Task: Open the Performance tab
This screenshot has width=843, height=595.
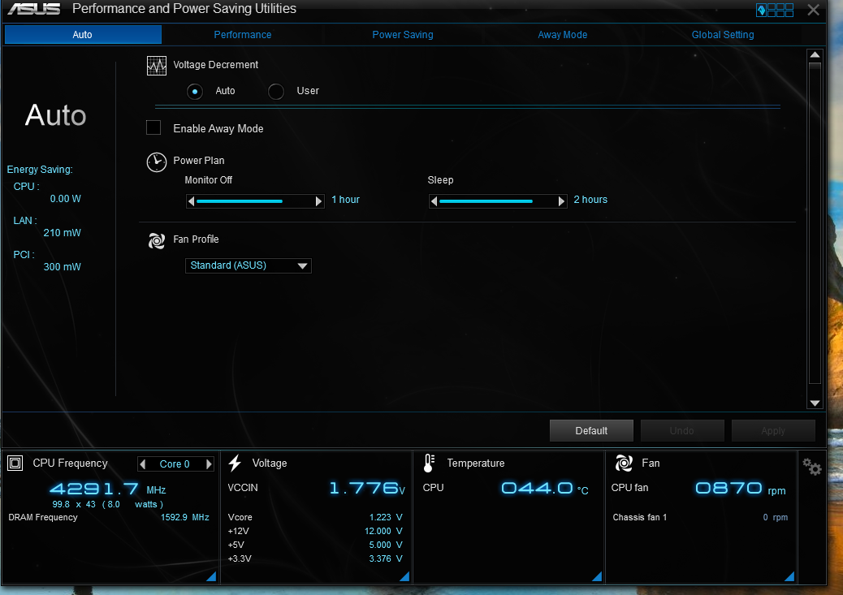Action: (x=243, y=34)
